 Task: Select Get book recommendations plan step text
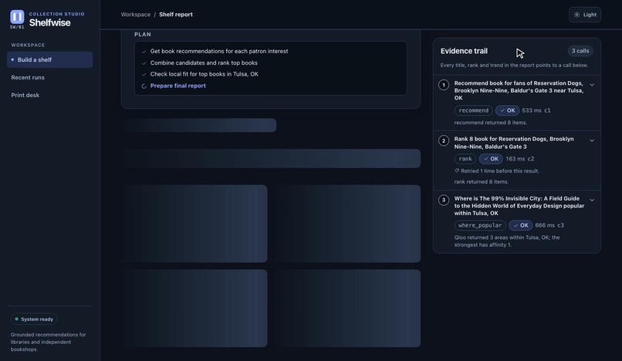point(219,51)
